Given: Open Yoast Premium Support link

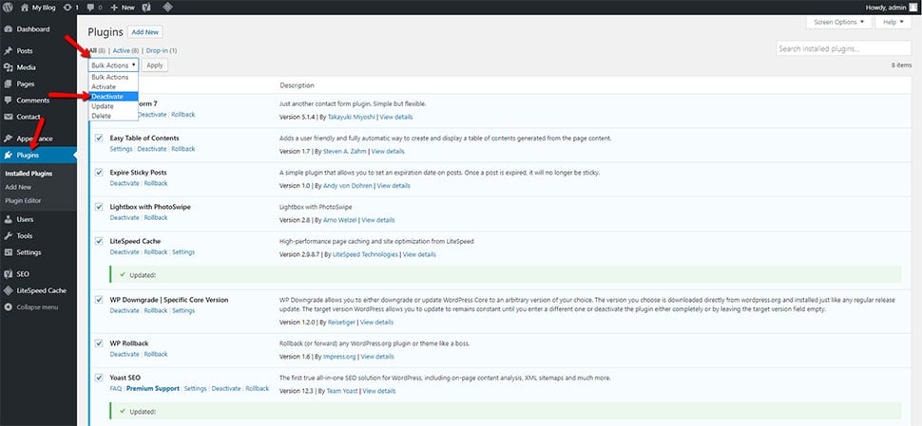Looking at the screenshot, I should [x=153, y=388].
